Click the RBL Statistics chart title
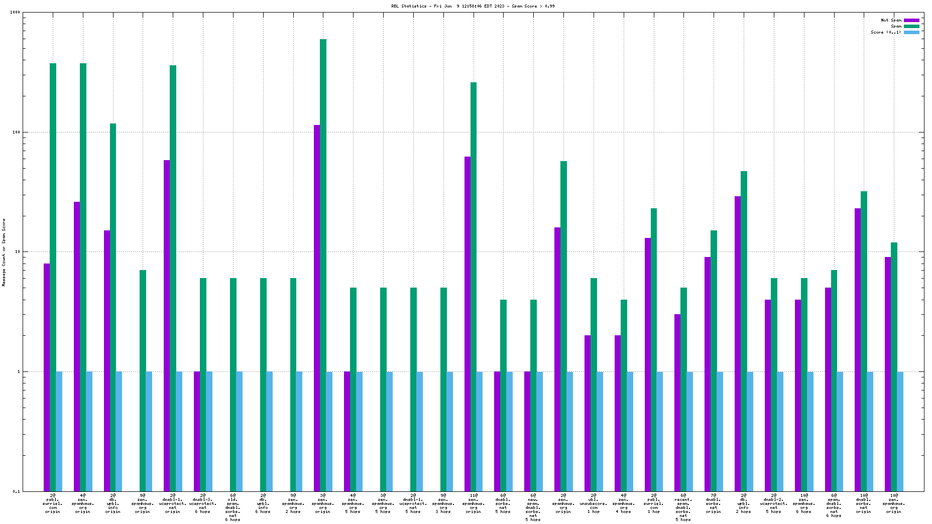This screenshot has height=524, width=932. point(473,6)
